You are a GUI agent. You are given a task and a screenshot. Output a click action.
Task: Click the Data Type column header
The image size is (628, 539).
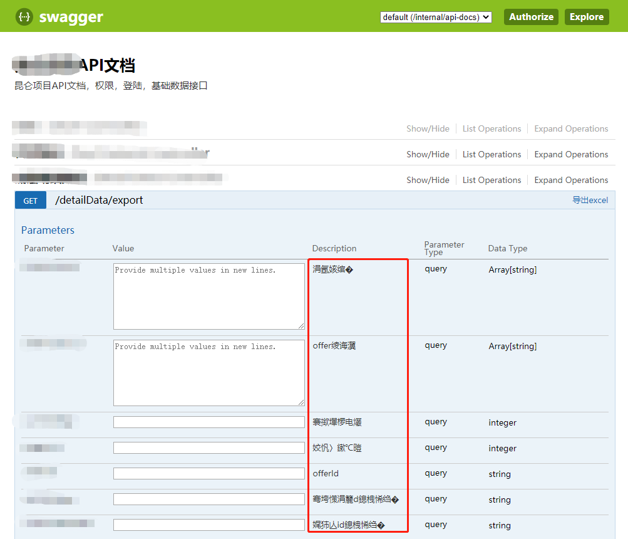point(507,248)
